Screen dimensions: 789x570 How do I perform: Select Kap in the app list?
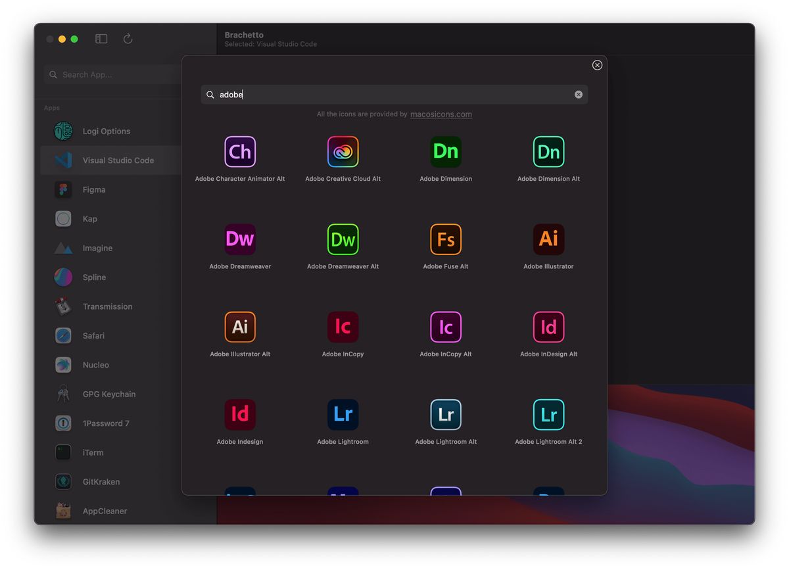click(x=110, y=219)
